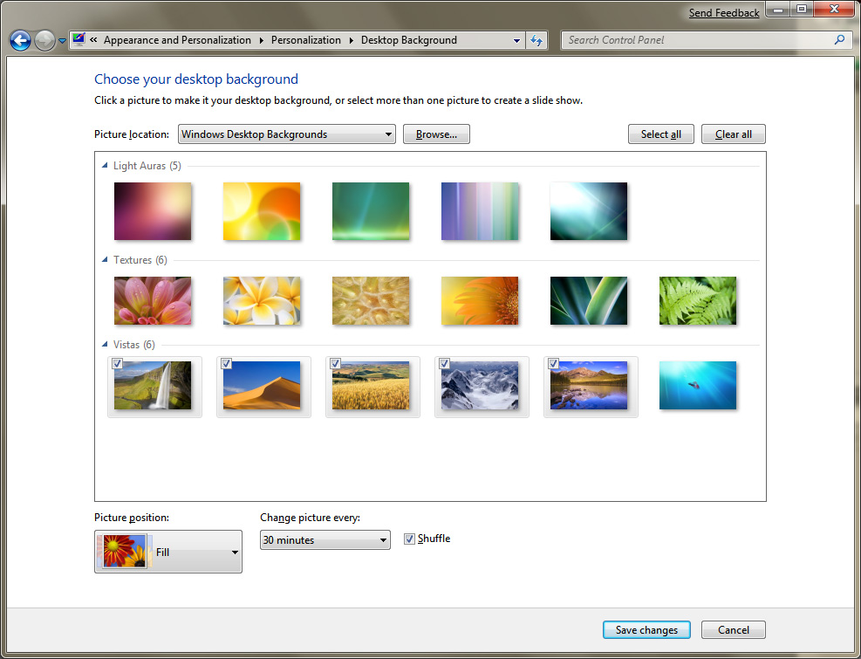Click the search magnifier icon
The height and width of the screenshot is (659, 861).
(x=839, y=39)
